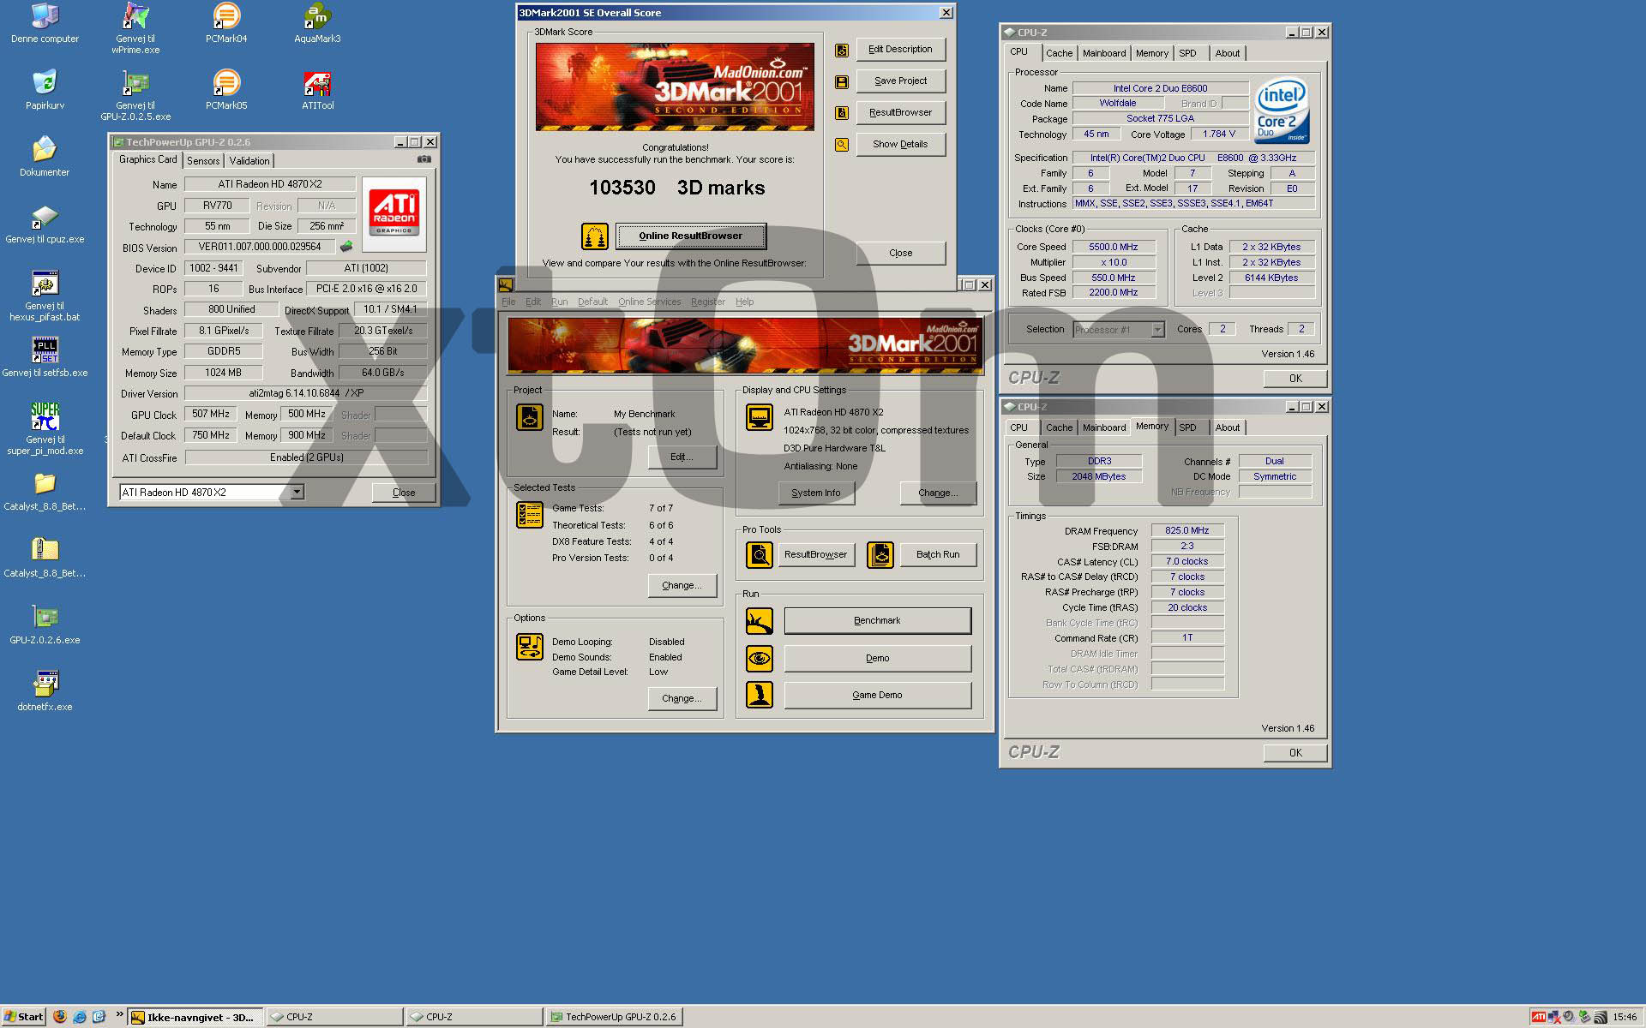Screen dimensions: 1646x1028
Task: Click Change under Selected Tests
Action: 682,585
